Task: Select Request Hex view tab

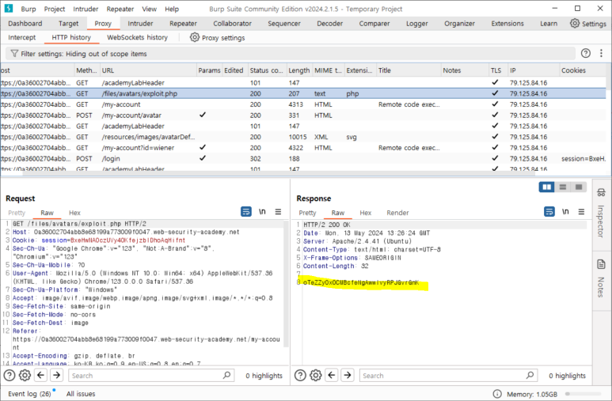Action: coord(74,213)
